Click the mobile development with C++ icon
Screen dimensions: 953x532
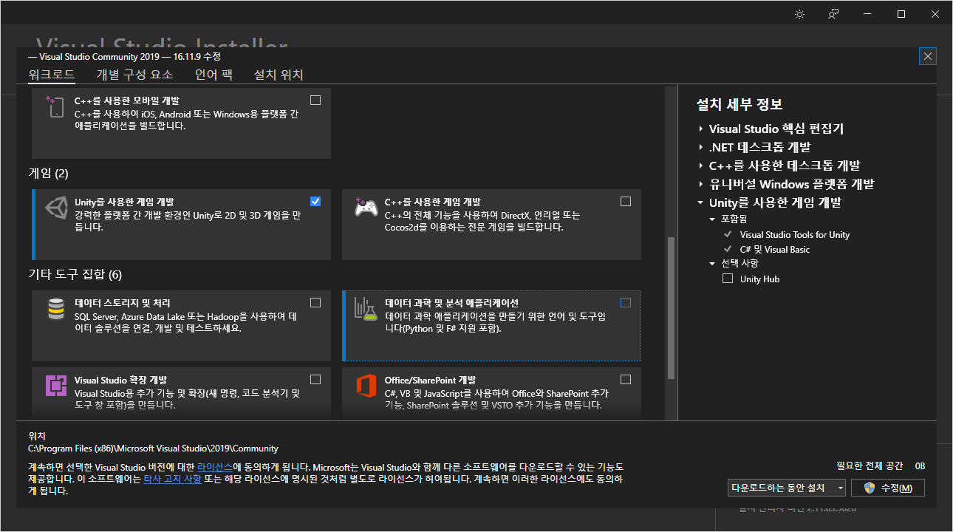click(55, 107)
